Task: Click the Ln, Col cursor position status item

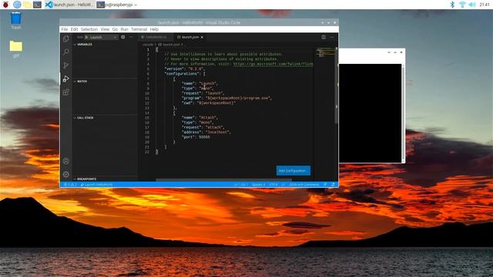Action: (240, 185)
